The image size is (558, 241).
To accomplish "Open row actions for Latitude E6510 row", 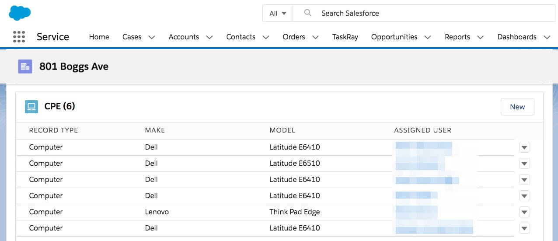I will coord(524,164).
